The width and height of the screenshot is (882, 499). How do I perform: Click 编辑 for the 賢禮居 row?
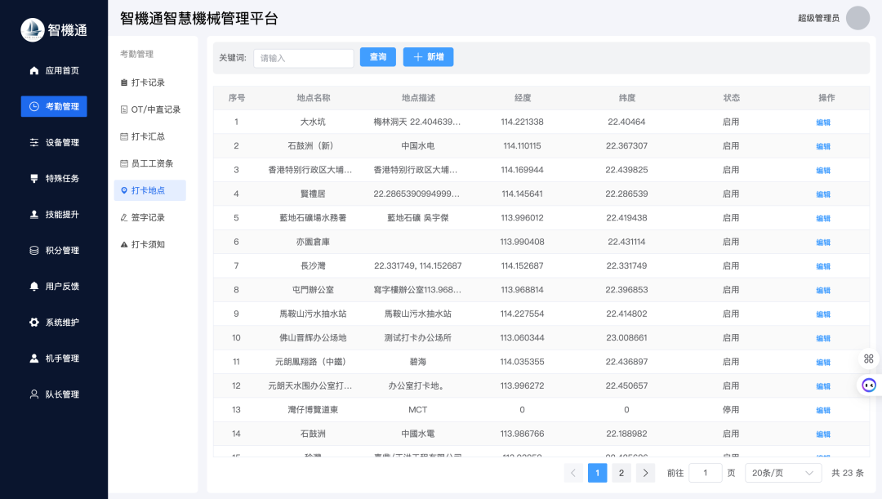click(823, 194)
